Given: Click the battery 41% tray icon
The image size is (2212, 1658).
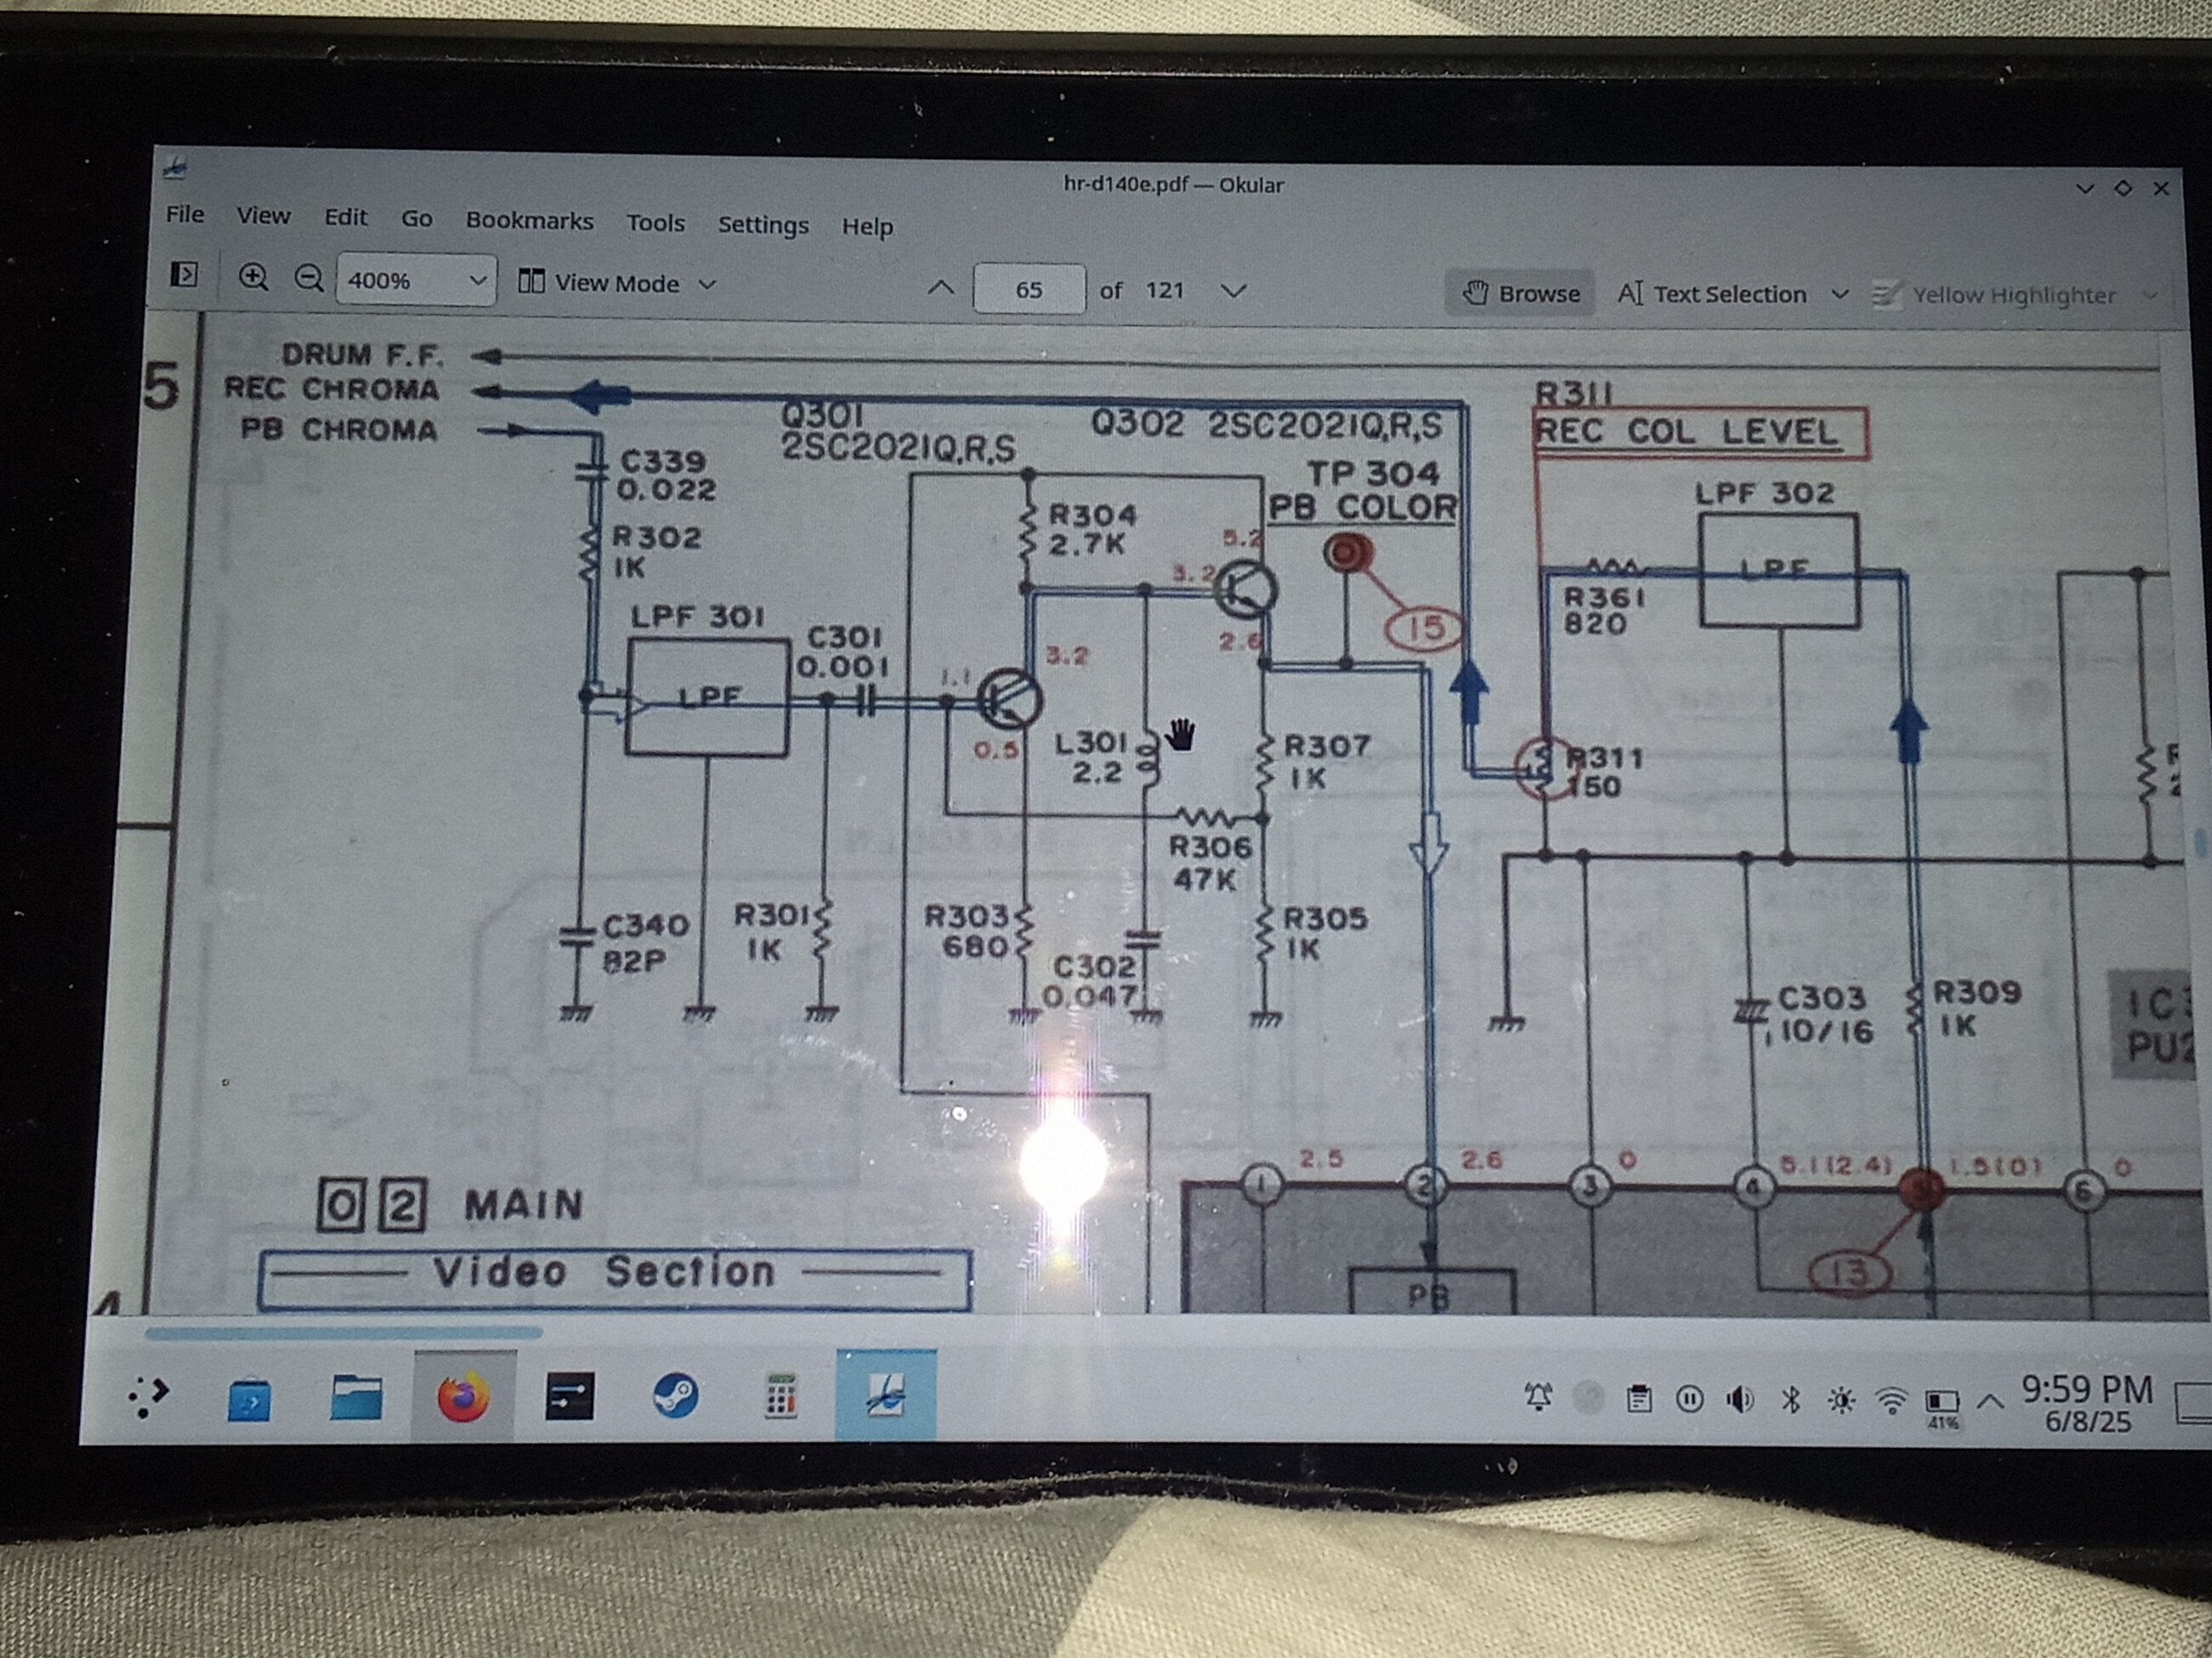Looking at the screenshot, I should [x=1942, y=1405].
